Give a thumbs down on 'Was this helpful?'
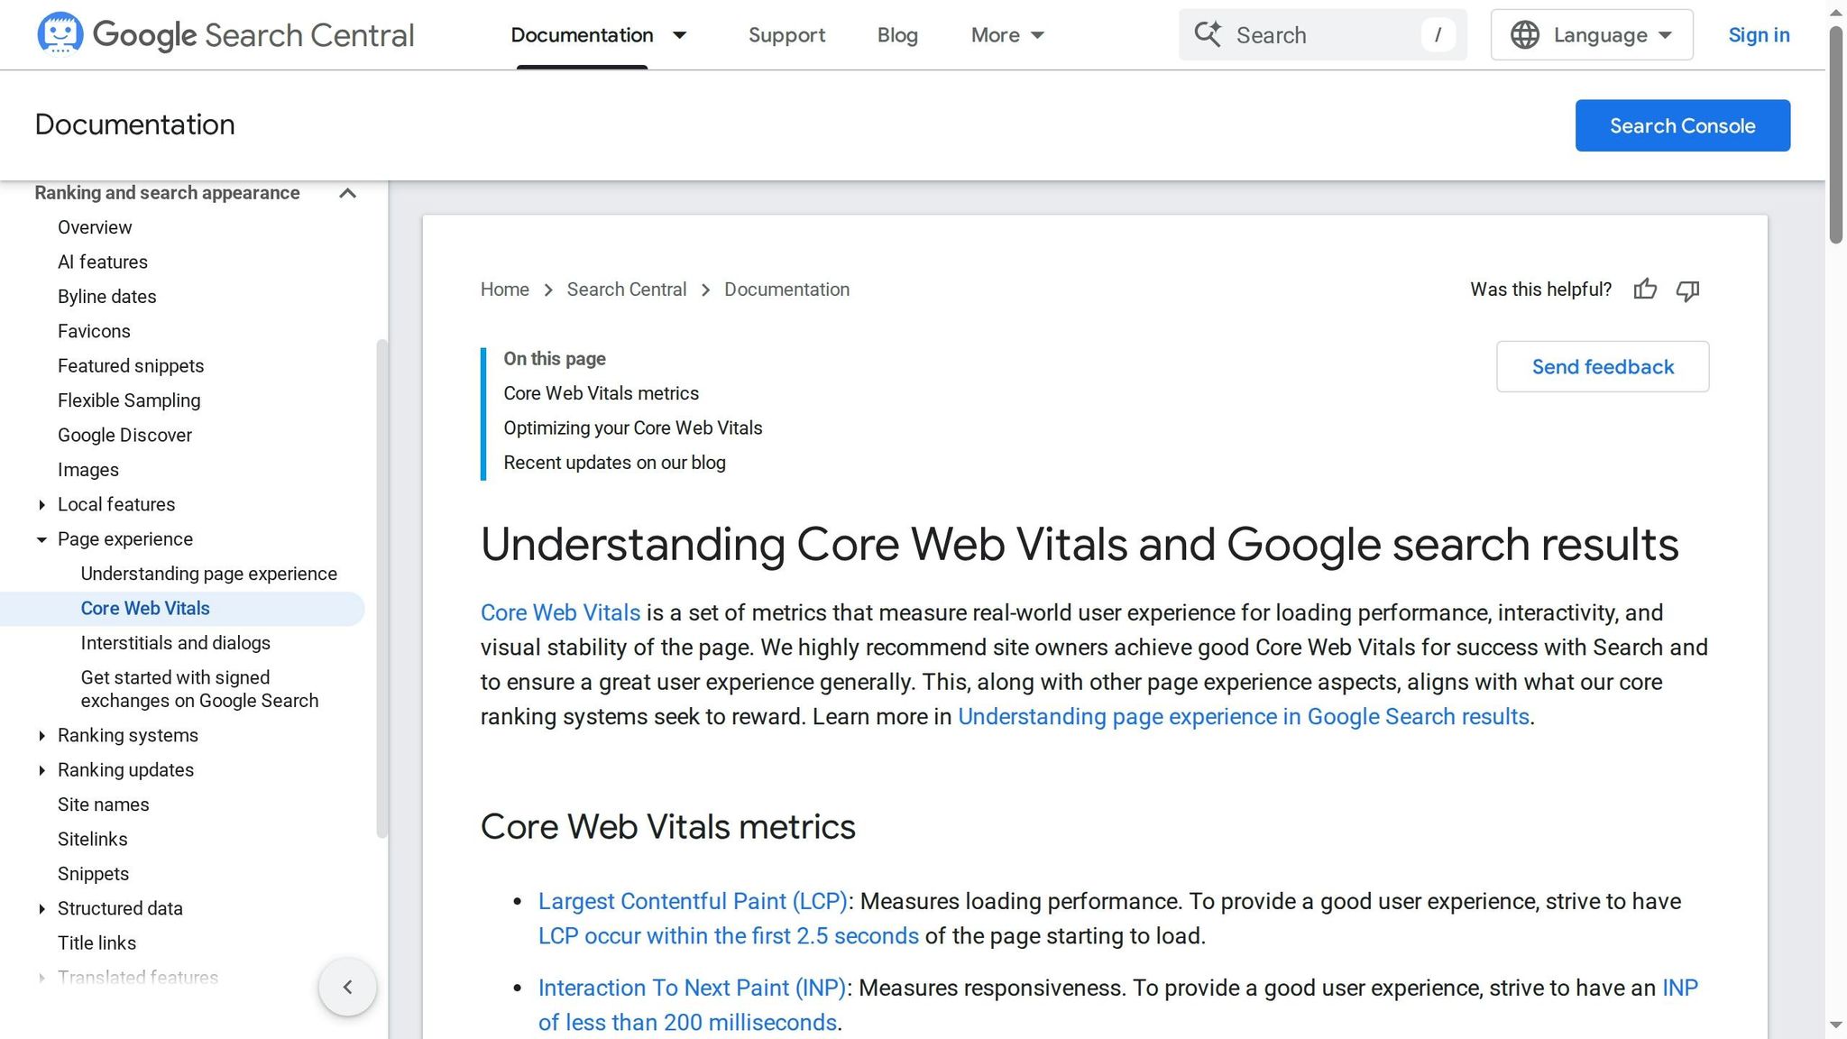The image size is (1847, 1039). [1688, 290]
